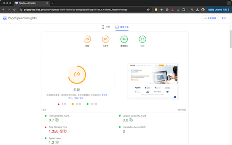Select the PageSpeed Insights browser tab
This screenshot has width=232, height=145.
[32, 3]
